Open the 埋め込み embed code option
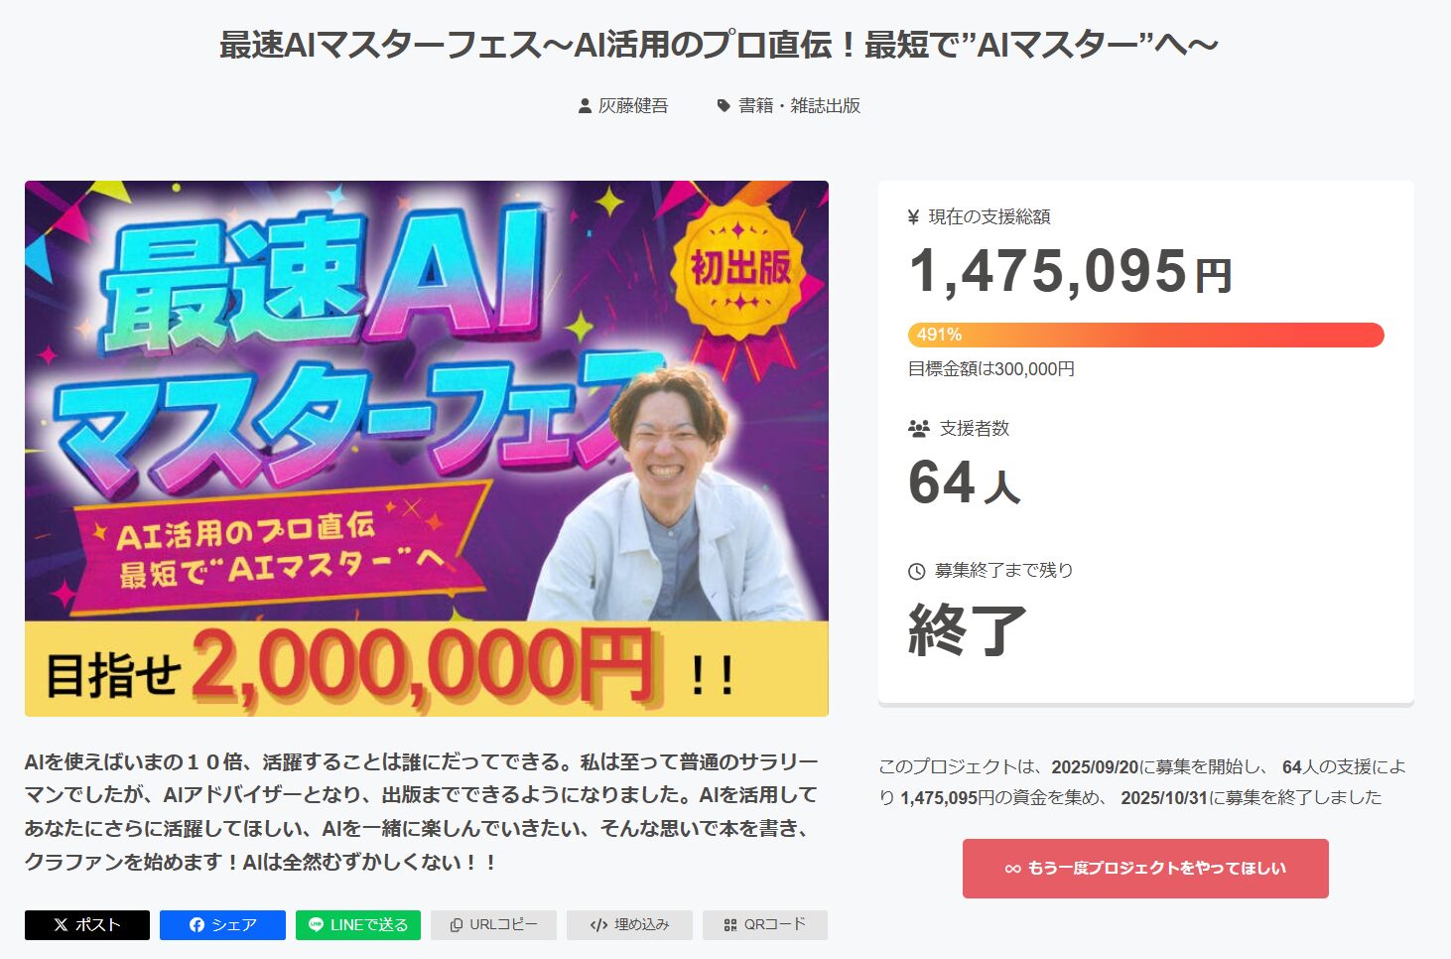 click(x=629, y=924)
